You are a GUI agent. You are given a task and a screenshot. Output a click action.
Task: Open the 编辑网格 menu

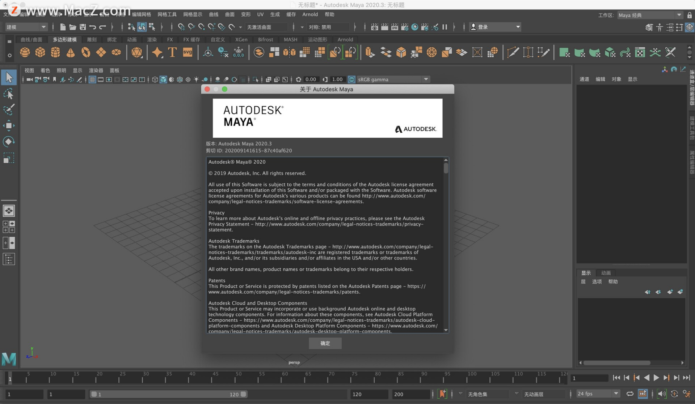click(141, 14)
